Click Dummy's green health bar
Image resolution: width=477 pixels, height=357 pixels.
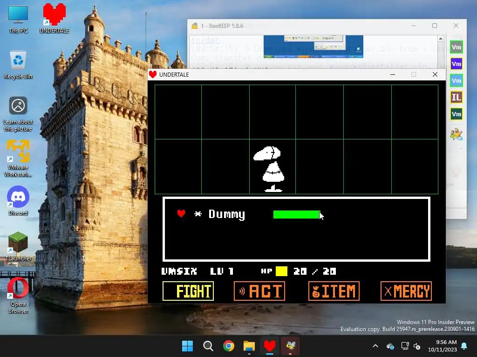[x=297, y=214]
